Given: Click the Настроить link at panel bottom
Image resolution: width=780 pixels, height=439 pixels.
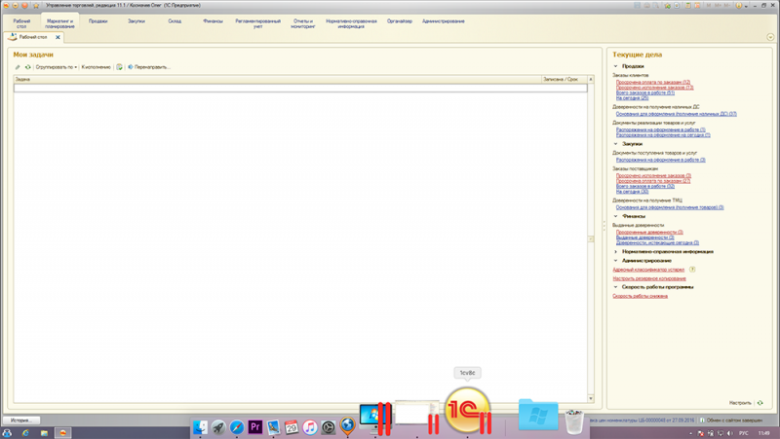Looking at the screenshot, I should coord(740,403).
